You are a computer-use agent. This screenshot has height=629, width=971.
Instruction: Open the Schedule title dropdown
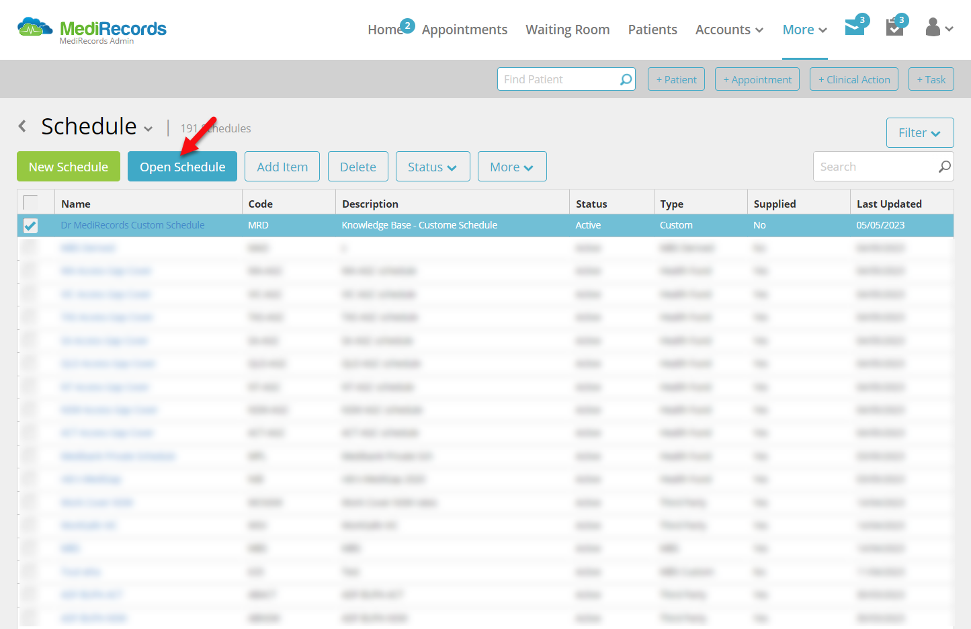pos(148,128)
